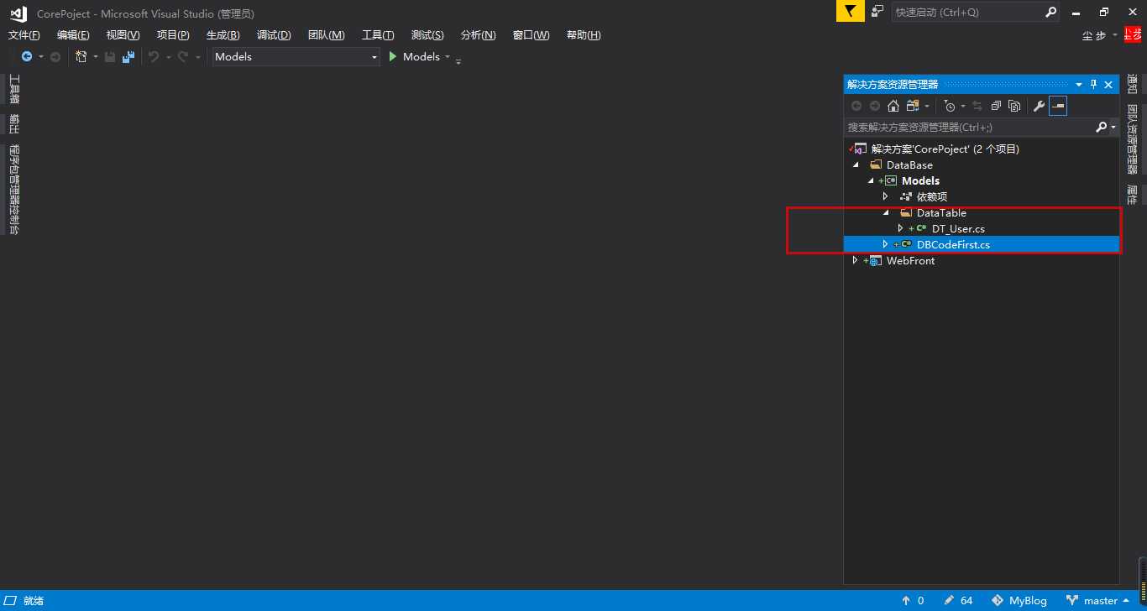
Task: Collapse the DataBase folder node
Action: click(856, 164)
